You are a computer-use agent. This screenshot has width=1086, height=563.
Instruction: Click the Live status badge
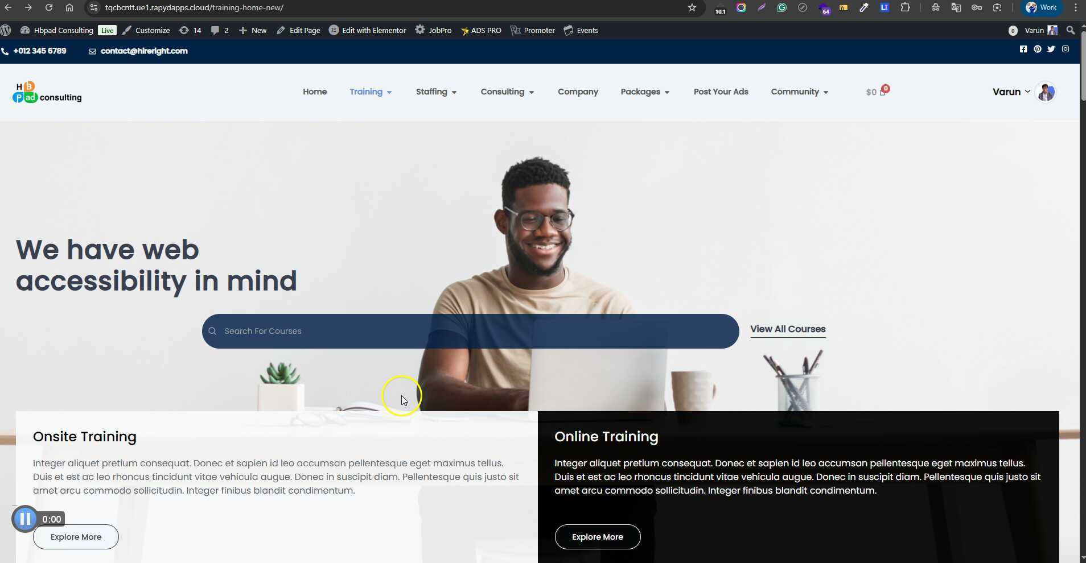click(x=107, y=31)
